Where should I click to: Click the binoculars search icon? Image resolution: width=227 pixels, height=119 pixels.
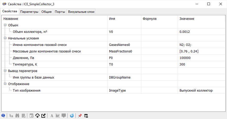(17, 116)
